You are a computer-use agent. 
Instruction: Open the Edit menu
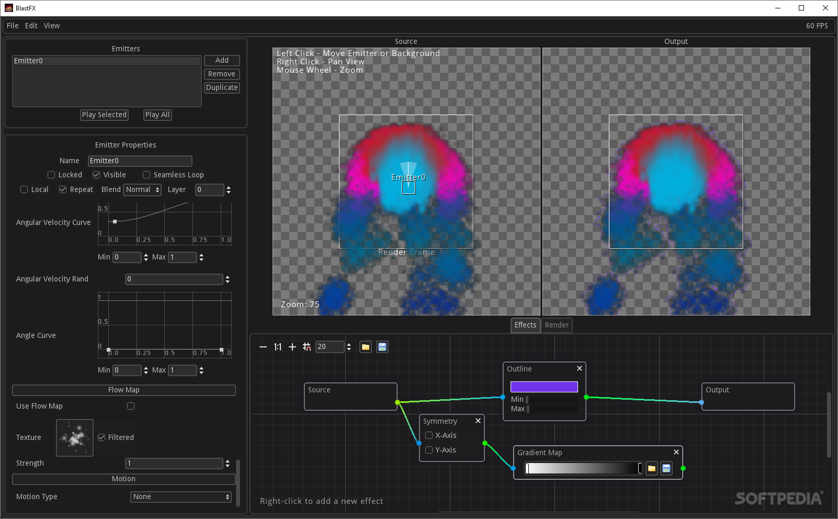point(31,26)
